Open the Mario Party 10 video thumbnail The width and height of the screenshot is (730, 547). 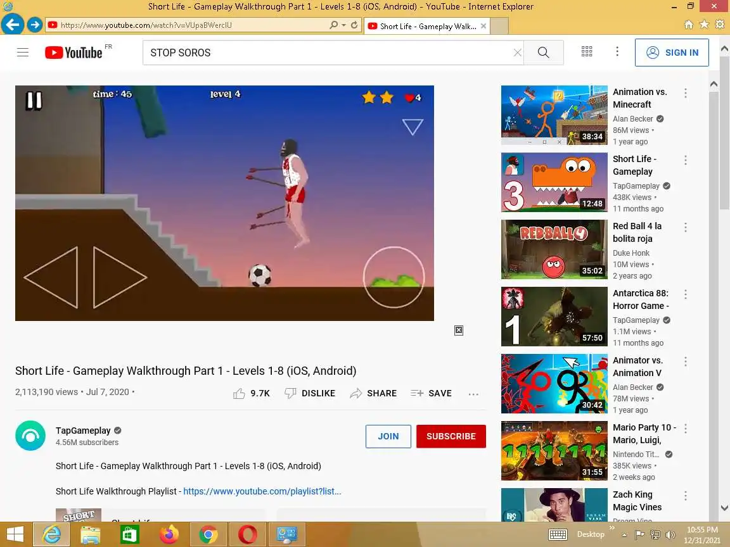click(x=554, y=451)
